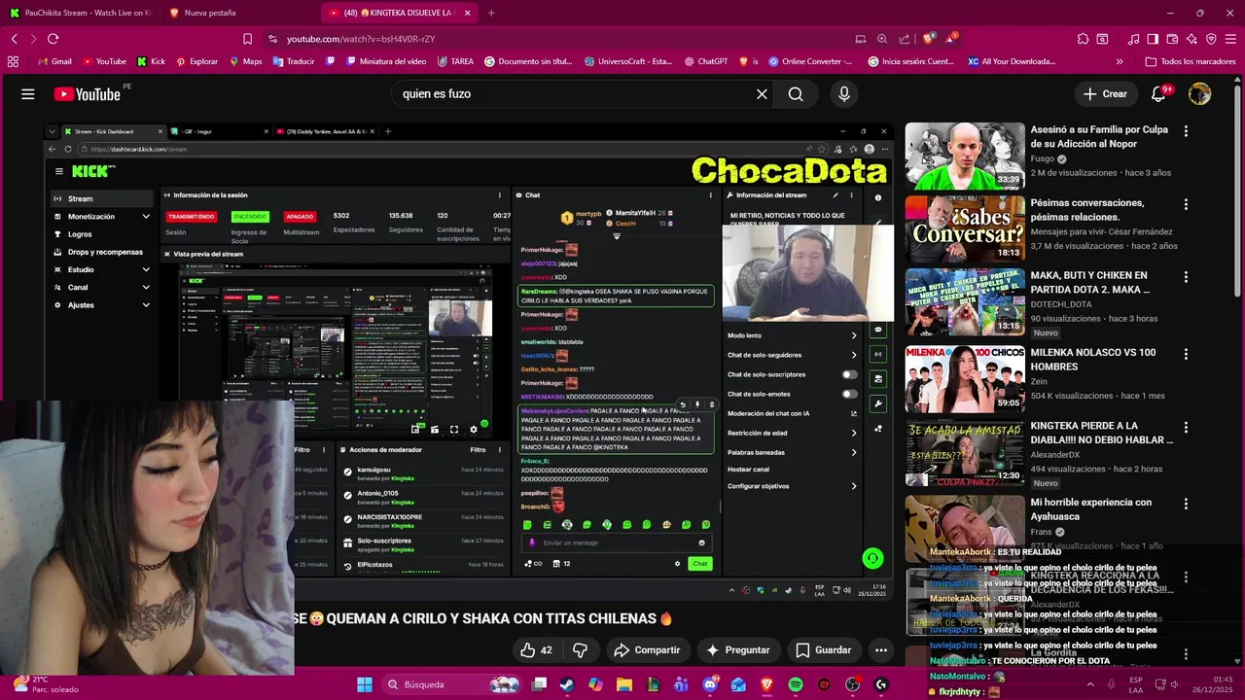Toggle the browser sidebar panel
The image size is (1245, 700).
(1153, 39)
